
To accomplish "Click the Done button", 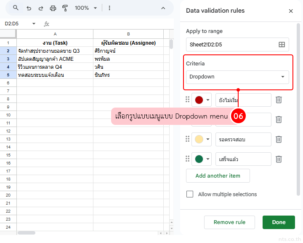I will pos(279,222).
